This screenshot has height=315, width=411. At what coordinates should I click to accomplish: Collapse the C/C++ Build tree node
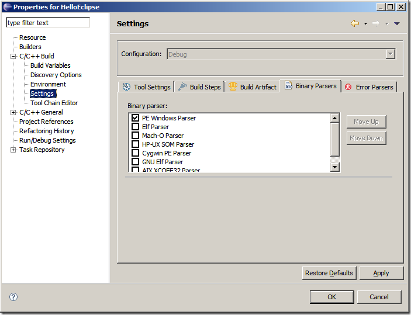(13, 56)
